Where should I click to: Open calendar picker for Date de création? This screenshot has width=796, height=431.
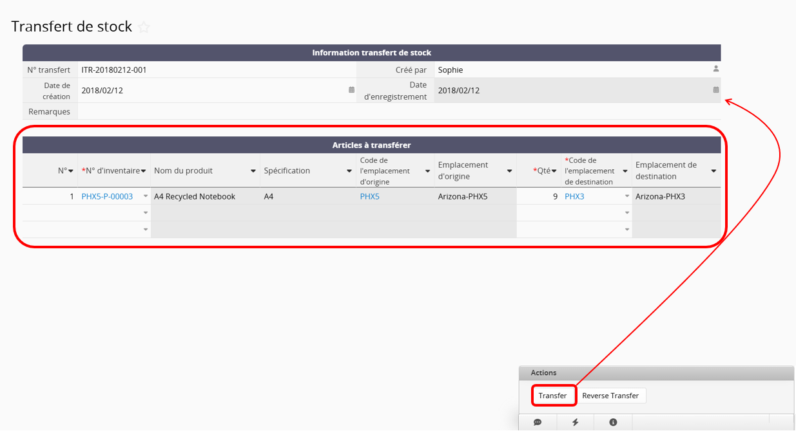[351, 90]
